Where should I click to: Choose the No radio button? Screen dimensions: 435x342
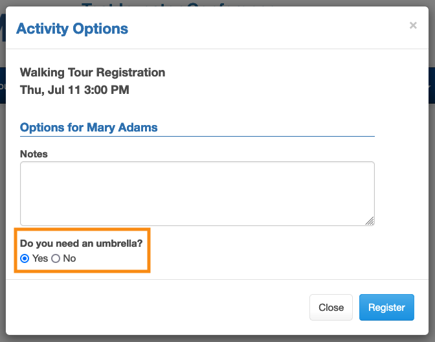click(56, 258)
